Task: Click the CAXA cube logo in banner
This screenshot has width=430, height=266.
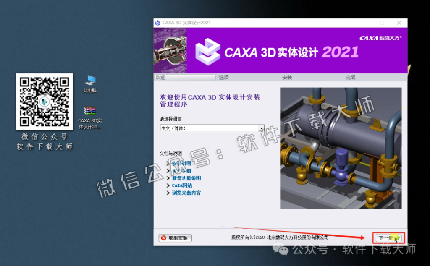Action: point(207,52)
